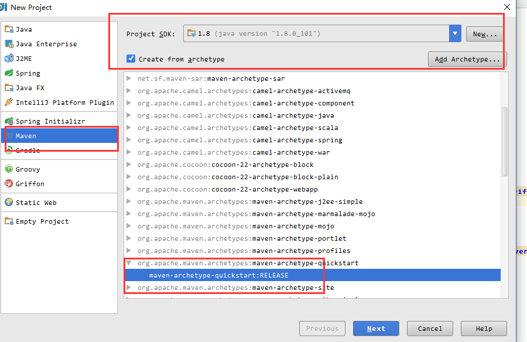527x342 pixels.
Task: Expand camel-archetype-spring tree node
Action: [129, 140]
